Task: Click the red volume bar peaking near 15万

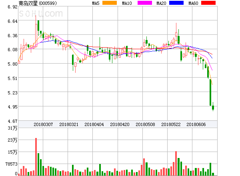Action: coord(176,163)
